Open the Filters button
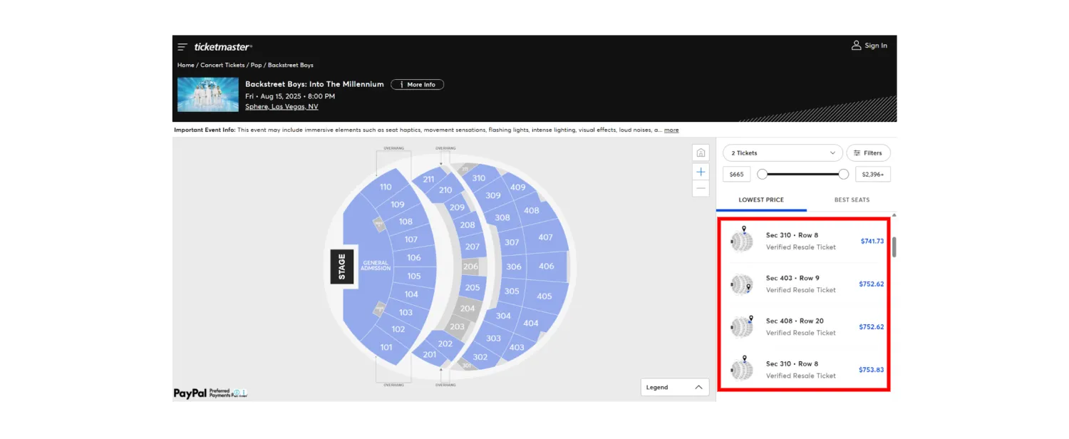This screenshot has width=1069, height=439. [x=868, y=153]
